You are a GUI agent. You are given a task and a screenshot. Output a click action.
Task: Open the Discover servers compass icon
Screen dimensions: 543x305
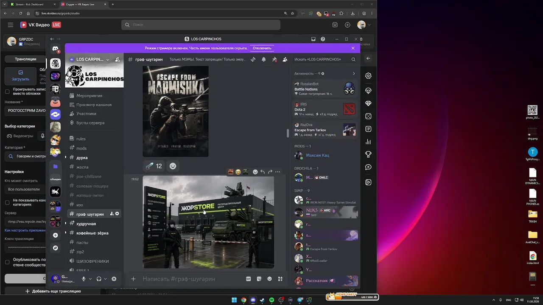56,248
